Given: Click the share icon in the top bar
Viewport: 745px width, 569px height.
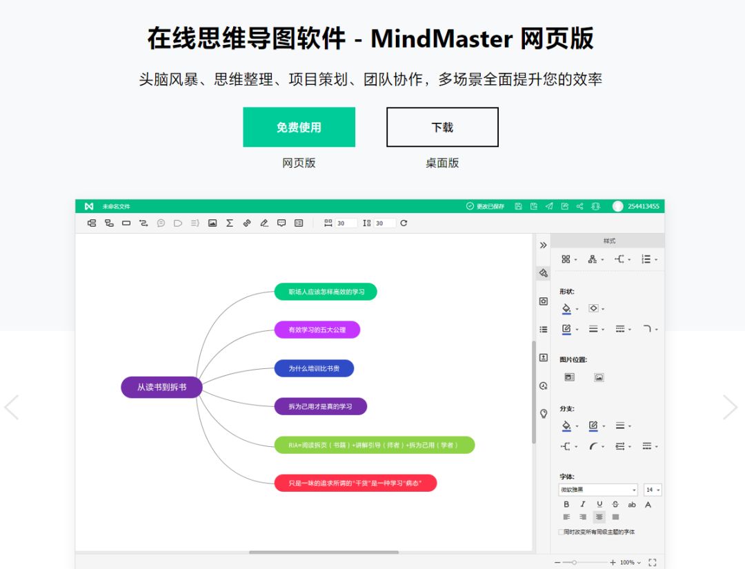Looking at the screenshot, I should (x=579, y=206).
